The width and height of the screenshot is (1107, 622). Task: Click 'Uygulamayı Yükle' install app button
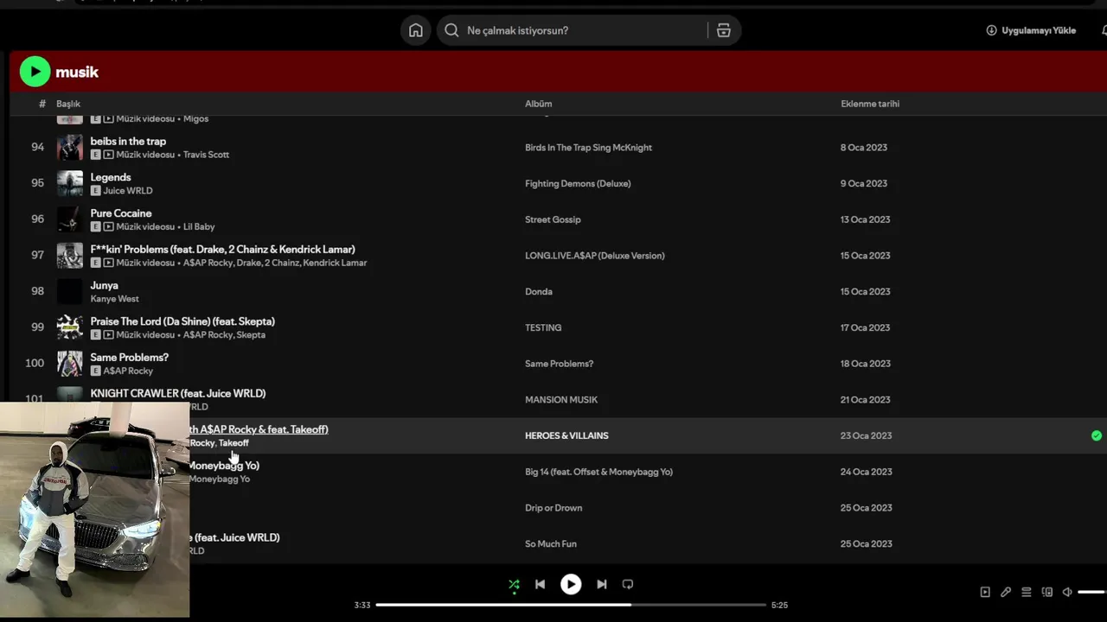pos(1031,30)
